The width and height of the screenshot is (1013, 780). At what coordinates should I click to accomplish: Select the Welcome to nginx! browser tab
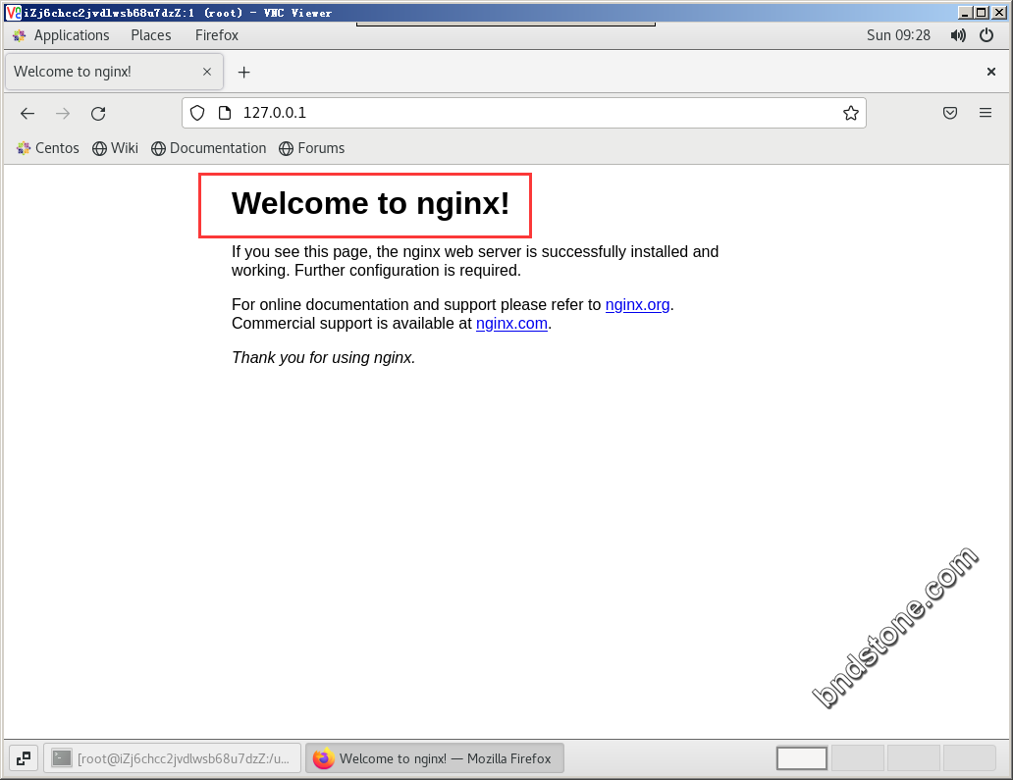point(114,72)
